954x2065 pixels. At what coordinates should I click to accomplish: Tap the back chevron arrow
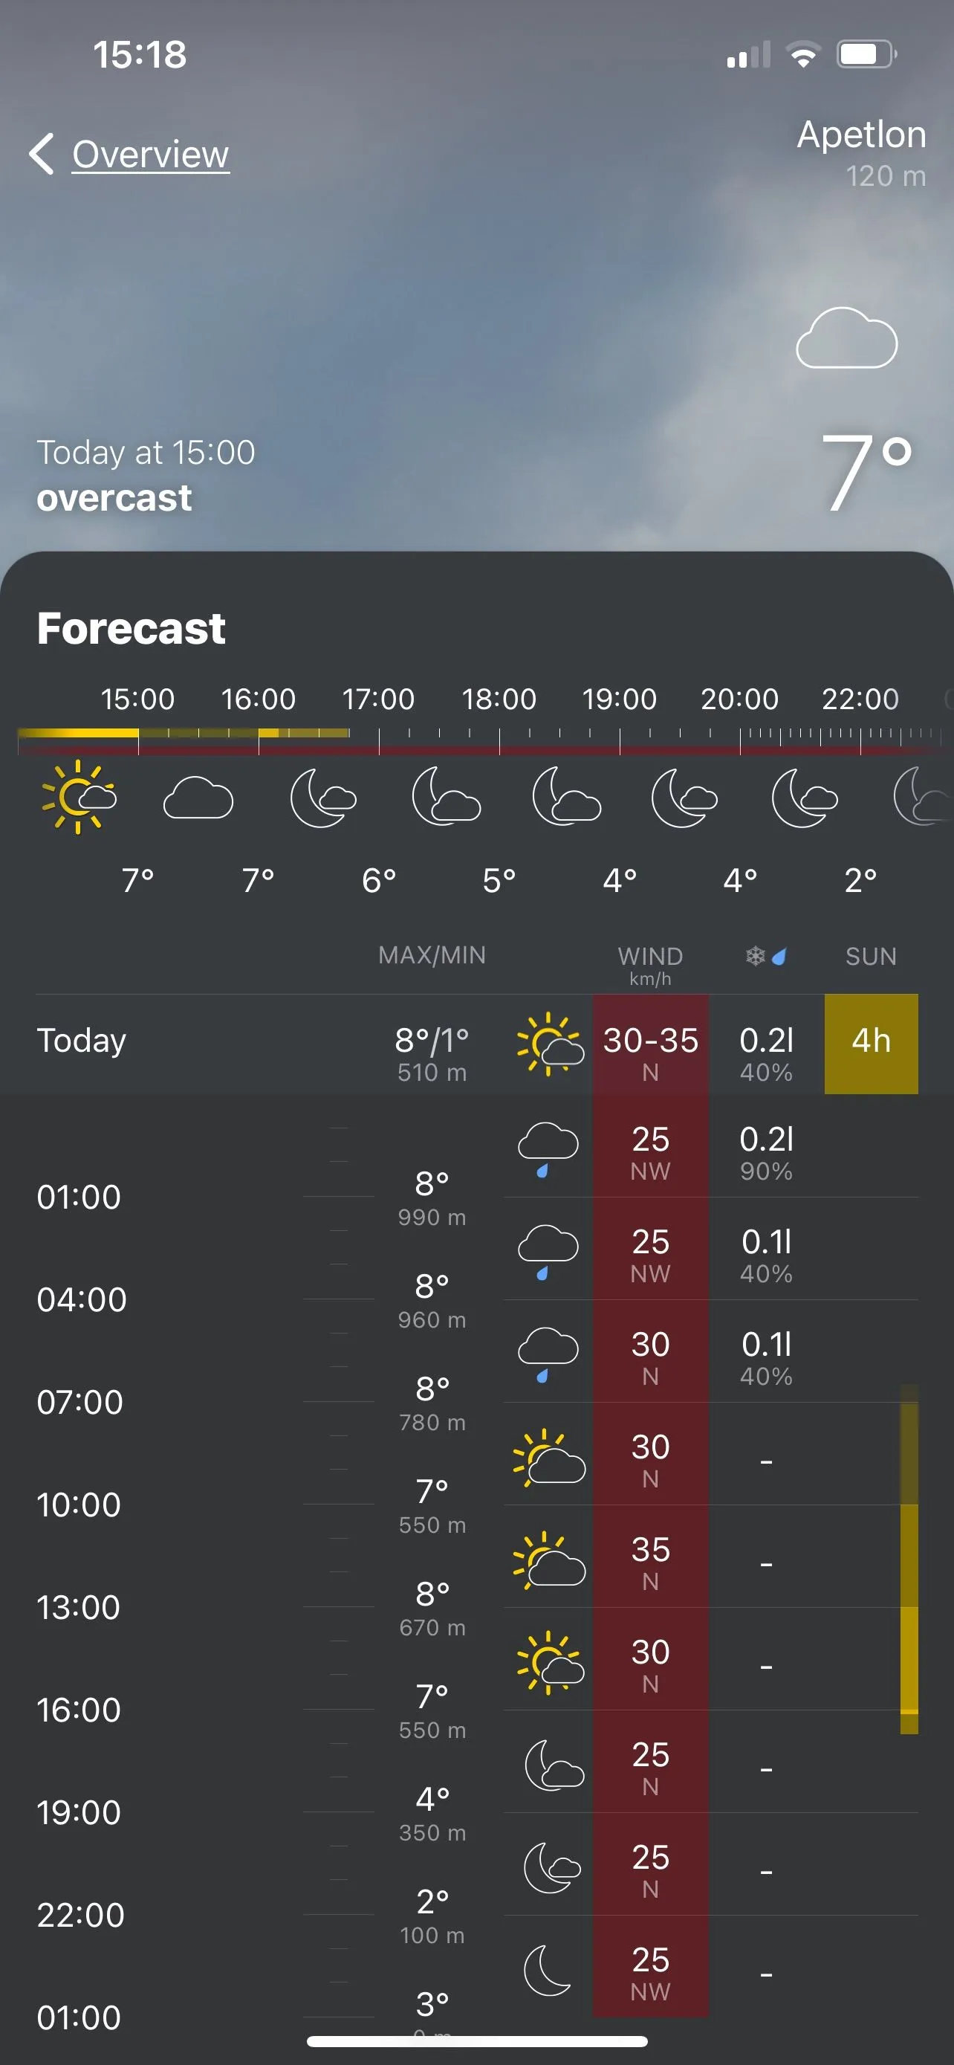coord(42,153)
